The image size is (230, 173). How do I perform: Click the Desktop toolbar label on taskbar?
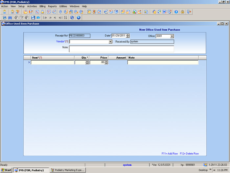203,170
